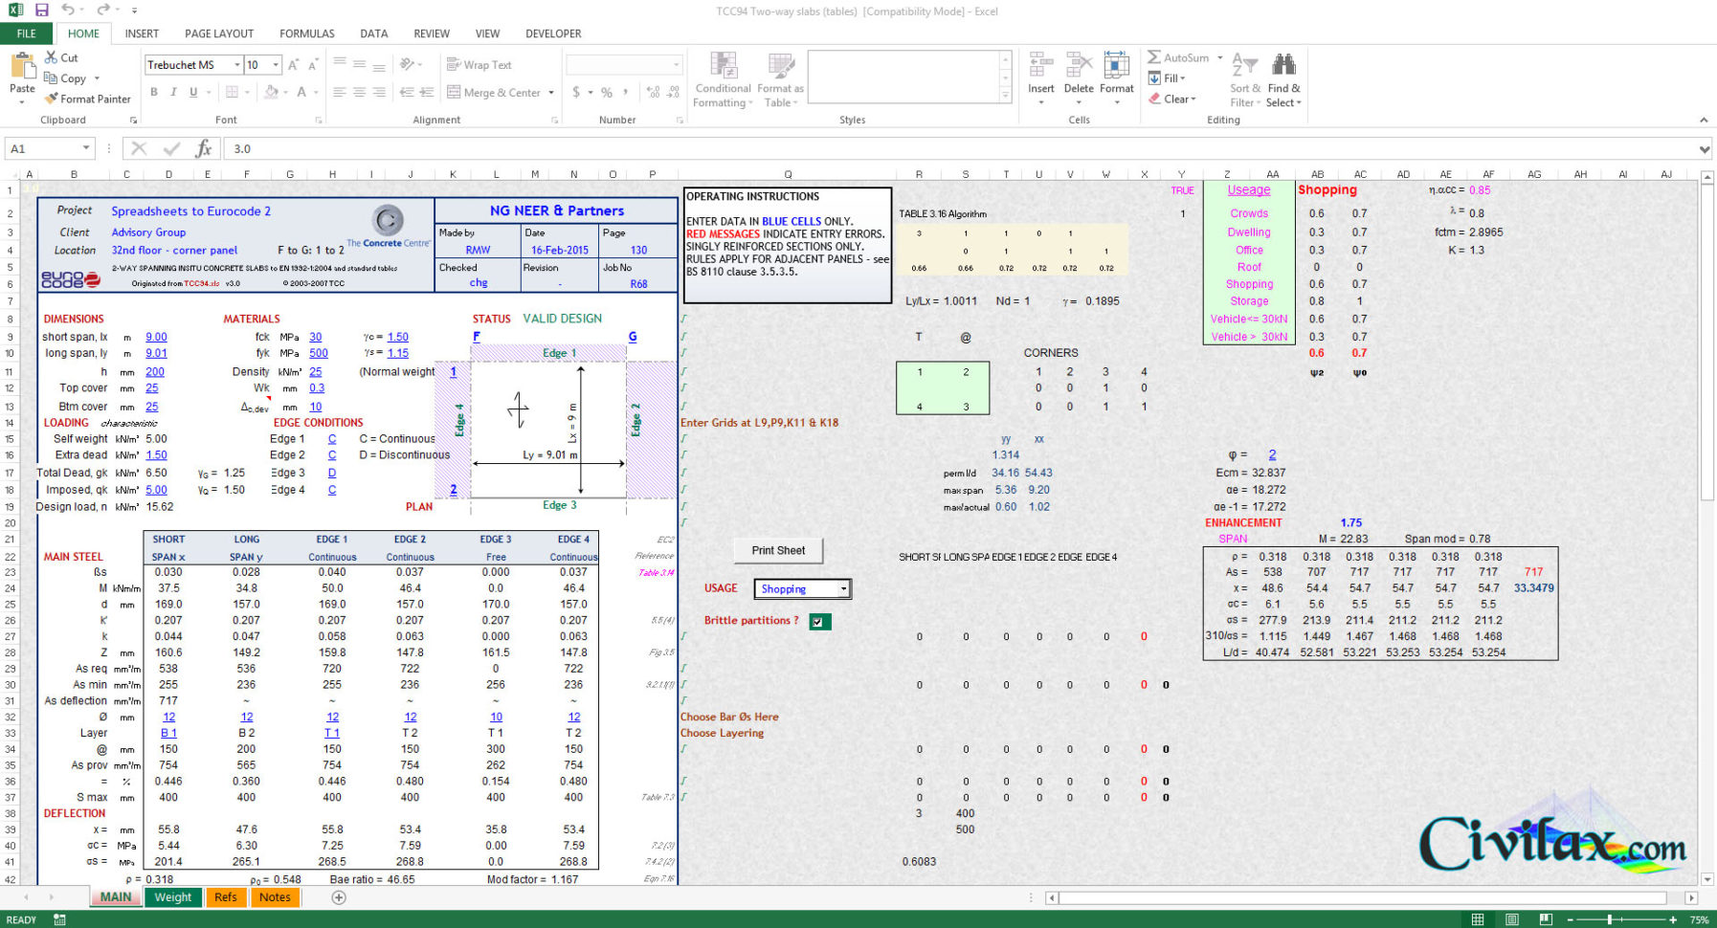The width and height of the screenshot is (1717, 928).
Task: Apply Percent Style number format
Action: tap(606, 92)
